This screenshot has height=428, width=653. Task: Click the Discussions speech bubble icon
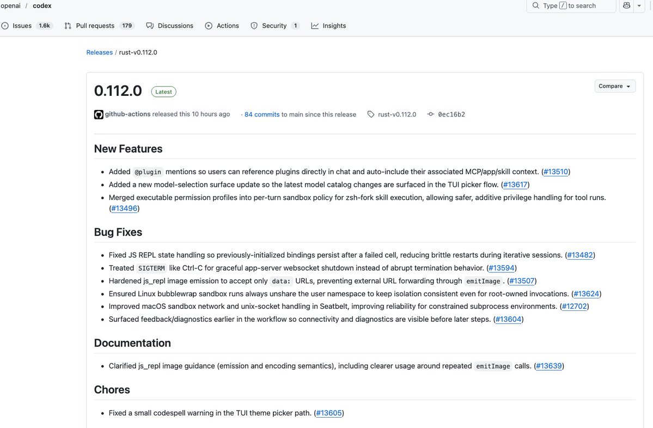coord(150,26)
